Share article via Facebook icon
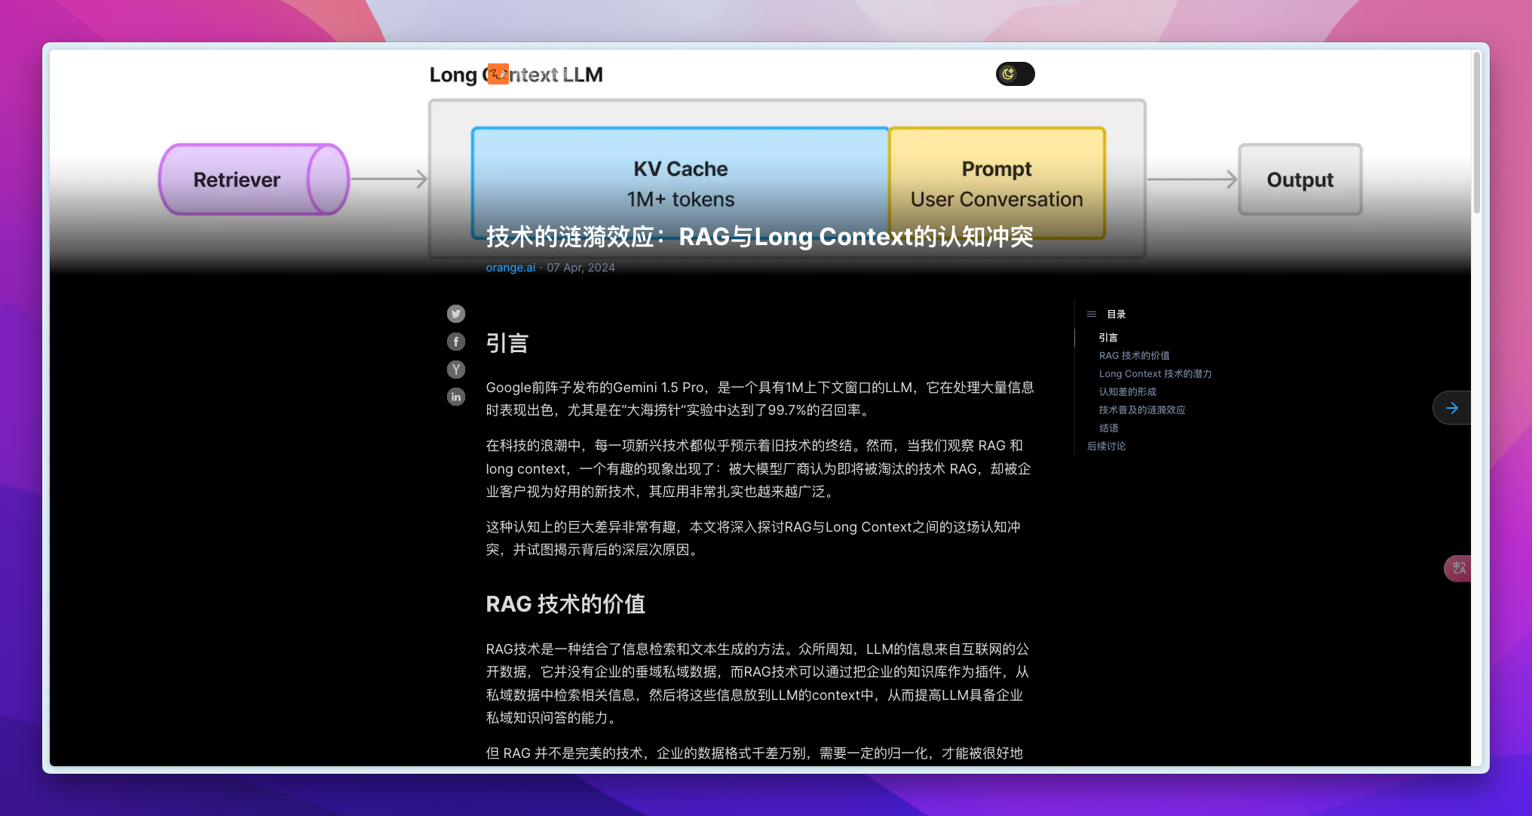This screenshot has width=1532, height=816. (x=456, y=342)
